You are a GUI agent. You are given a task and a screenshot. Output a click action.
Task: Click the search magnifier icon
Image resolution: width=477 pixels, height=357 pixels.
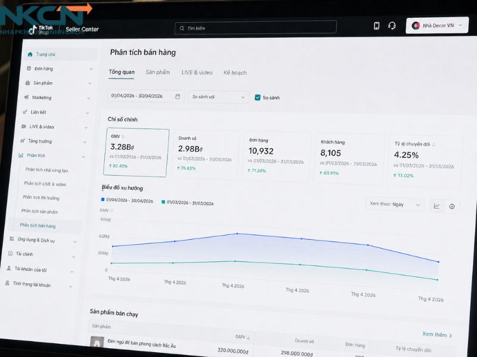(x=182, y=28)
